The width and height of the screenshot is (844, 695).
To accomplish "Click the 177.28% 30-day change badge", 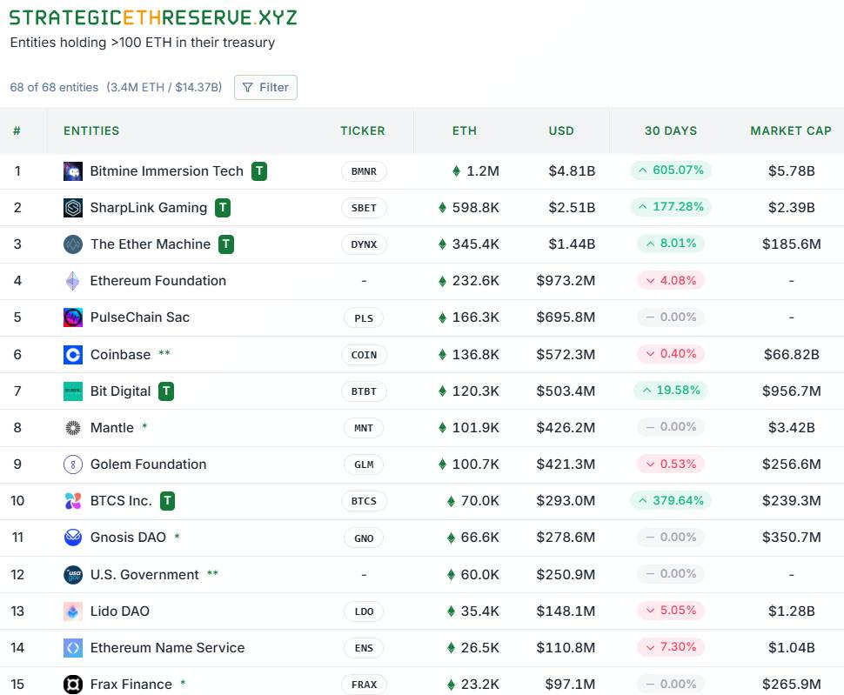I will point(671,207).
